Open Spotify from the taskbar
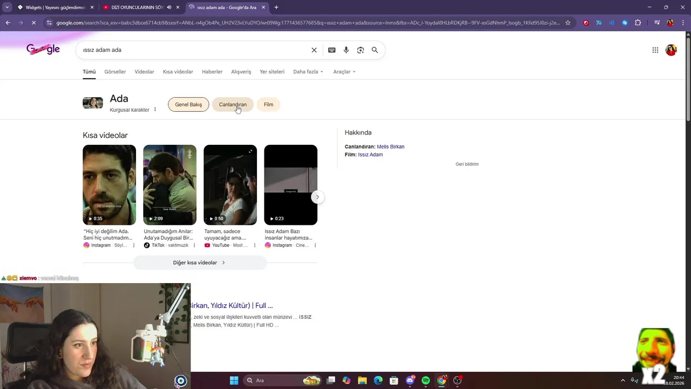The width and height of the screenshot is (691, 389). [x=425, y=380]
